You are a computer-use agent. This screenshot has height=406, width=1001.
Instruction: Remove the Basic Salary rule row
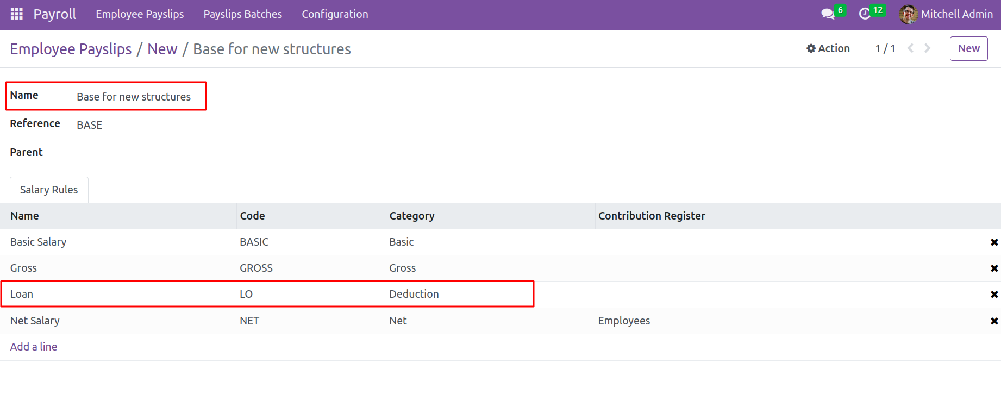(994, 242)
